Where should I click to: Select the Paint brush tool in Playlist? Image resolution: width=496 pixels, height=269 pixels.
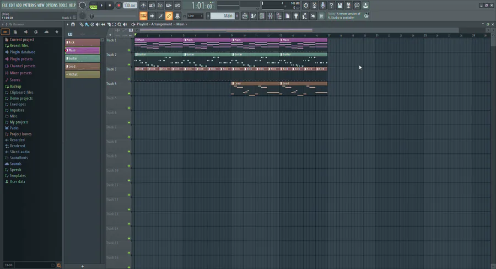87,24
